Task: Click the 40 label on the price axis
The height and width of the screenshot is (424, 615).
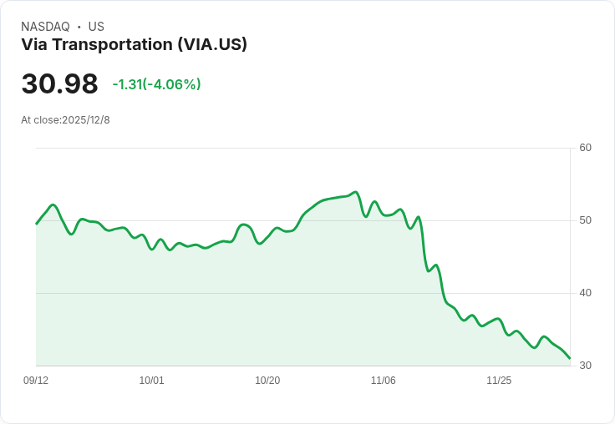Action: click(x=585, y=293)
